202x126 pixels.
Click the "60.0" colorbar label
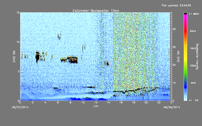tap(193, 83)
